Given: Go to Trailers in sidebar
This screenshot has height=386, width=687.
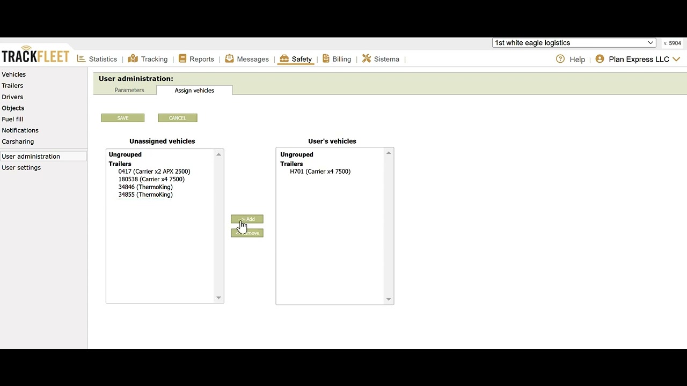Looking at the screenshot, I should click(12, 86).
